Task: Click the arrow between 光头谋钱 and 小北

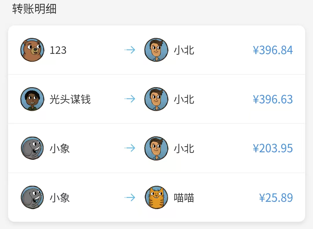Action: pyautogui.click(x=130, y=99)
